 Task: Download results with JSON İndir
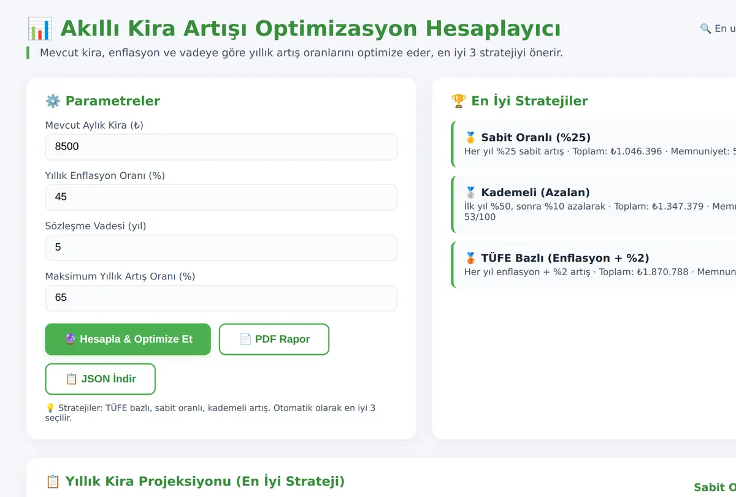(101, 379)
